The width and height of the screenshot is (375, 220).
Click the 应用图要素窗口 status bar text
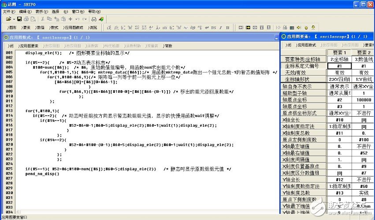[15, 218]
